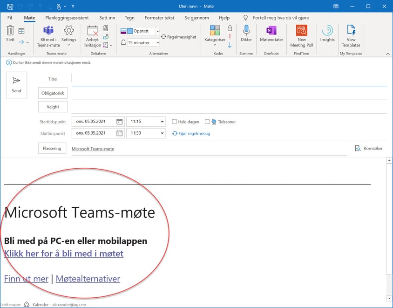Viewport: 393px width, 308px height.
Task: Click the check names icon in Deltakere
Action: pos(106,37)
